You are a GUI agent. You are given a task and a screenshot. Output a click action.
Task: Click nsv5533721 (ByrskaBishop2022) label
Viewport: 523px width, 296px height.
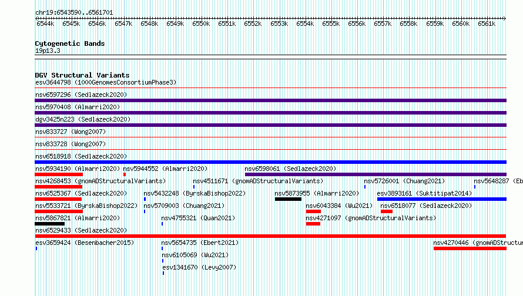(86, 206)
